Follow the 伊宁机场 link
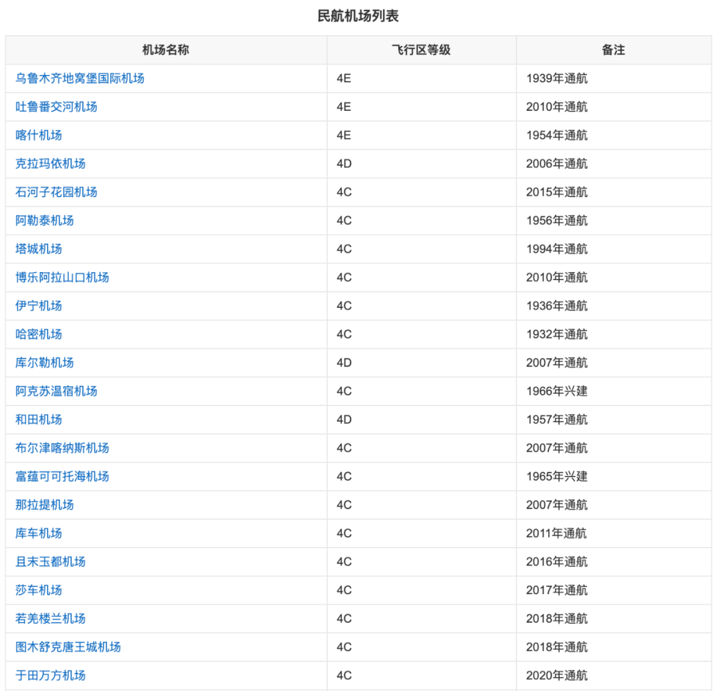This screenshot has height=691, width=717. (x=39, y=305)
